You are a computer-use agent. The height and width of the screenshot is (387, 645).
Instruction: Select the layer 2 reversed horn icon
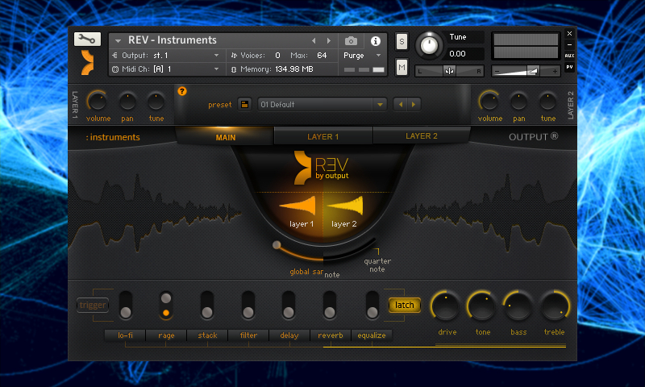pyautogui.click(x=345, y=206)
